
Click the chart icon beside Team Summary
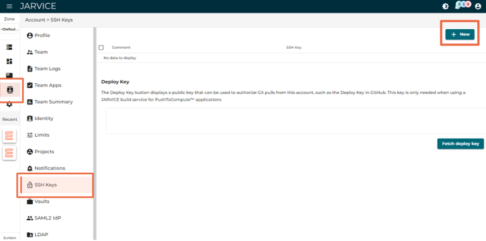30,102
